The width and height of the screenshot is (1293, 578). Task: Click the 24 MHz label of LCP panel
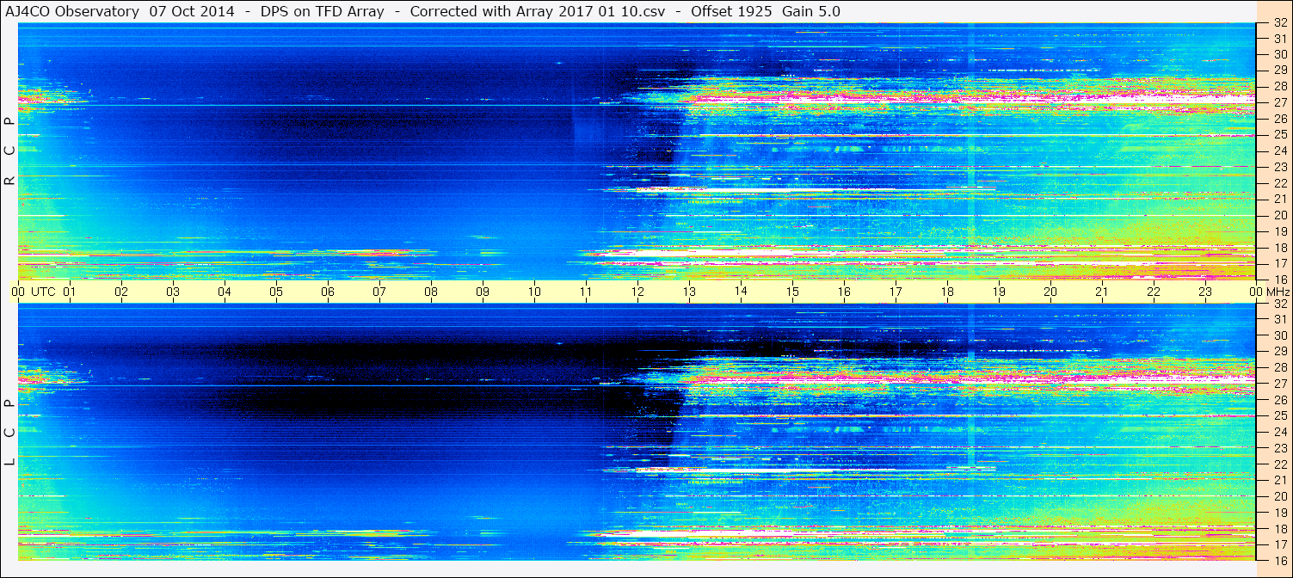[1279, 433]
